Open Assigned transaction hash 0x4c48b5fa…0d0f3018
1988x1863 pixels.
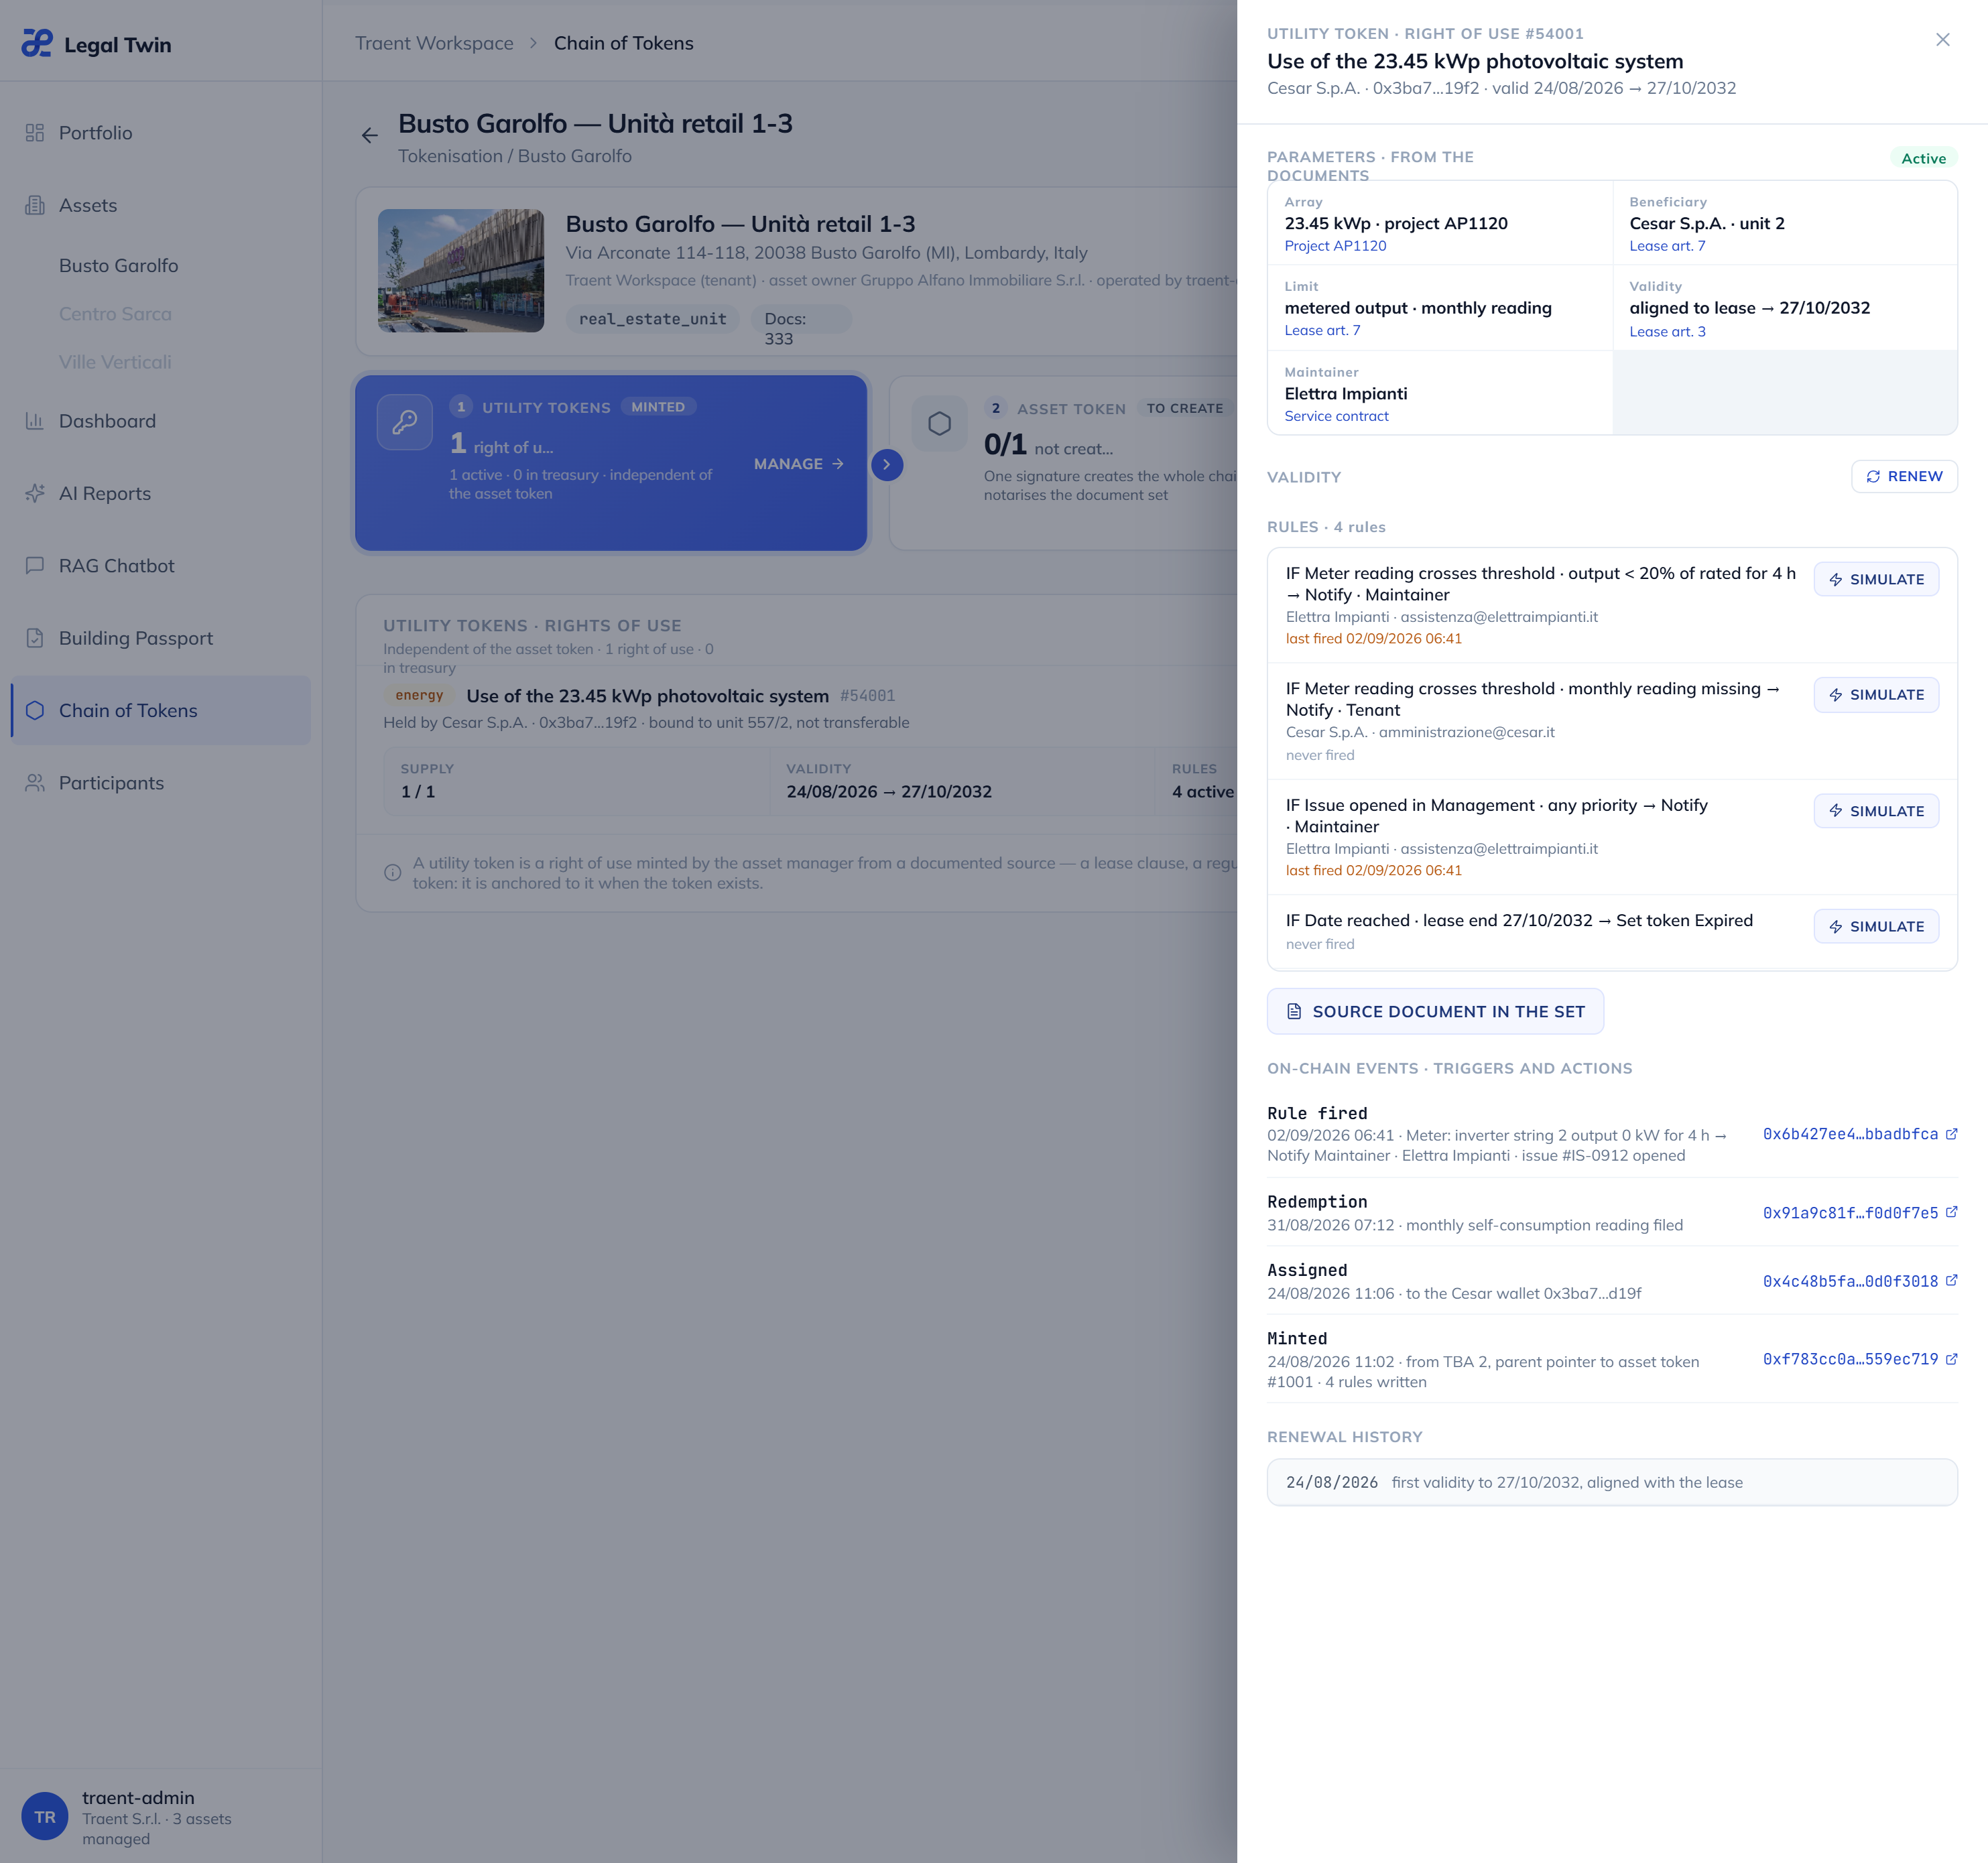point(1850,1281)
